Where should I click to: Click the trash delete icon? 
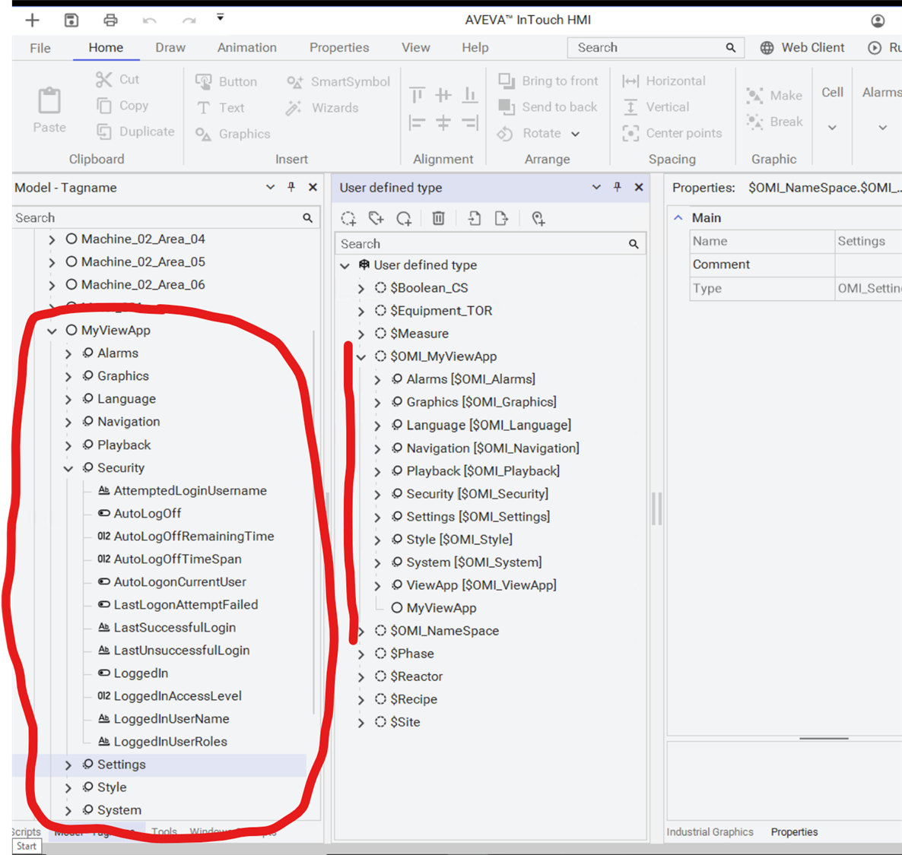(x=438, y=218)
